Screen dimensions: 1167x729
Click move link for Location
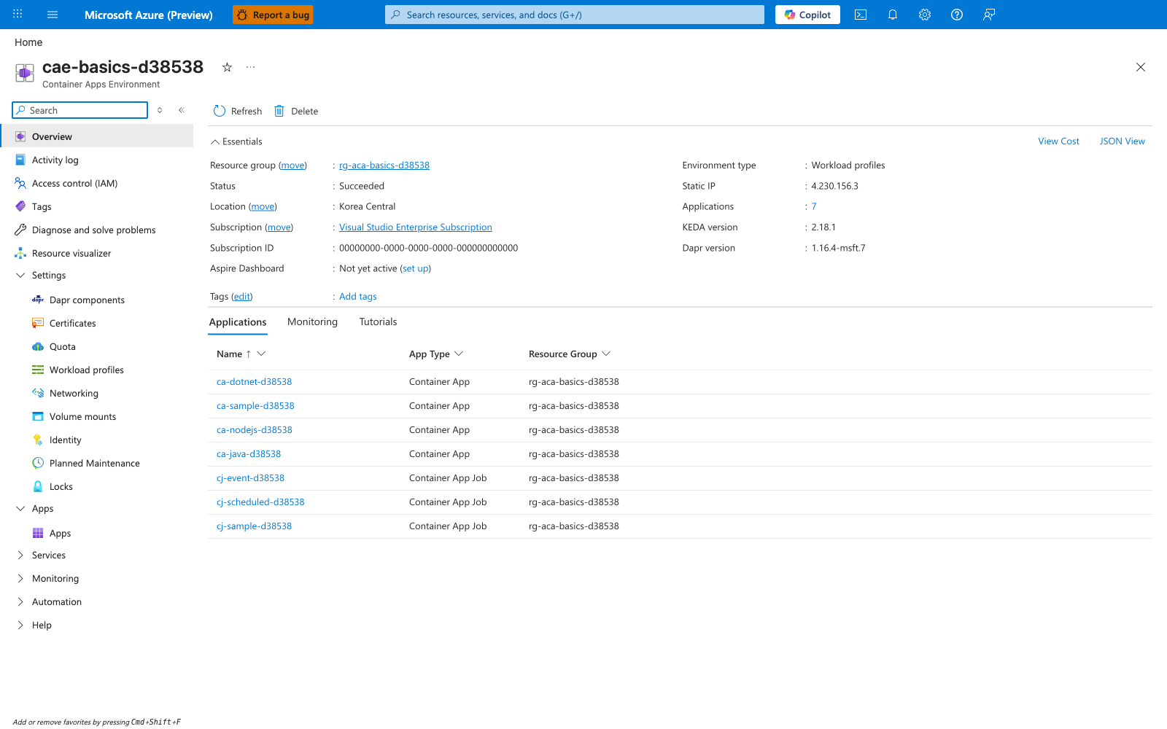pos(263,207)
